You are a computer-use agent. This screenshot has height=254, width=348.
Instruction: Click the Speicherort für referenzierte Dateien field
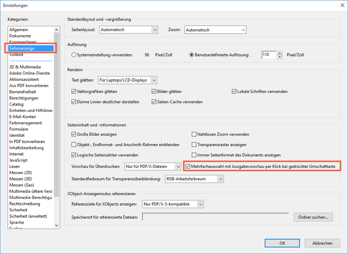point(215,217)
